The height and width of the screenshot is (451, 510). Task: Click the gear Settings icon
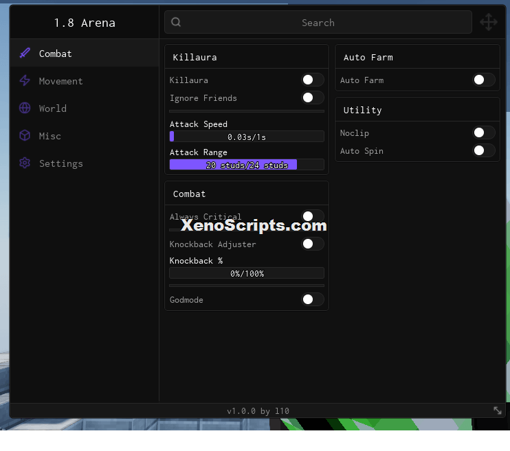pos(25,163)
